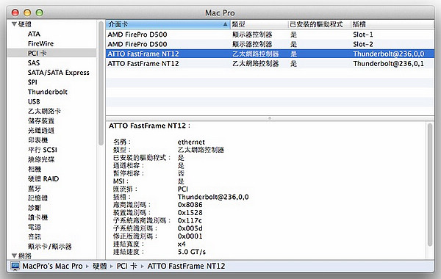Select ATA in the sidebar
This screenshot has width=441, height=279.
pyautogui.click(x=34, y=34)
